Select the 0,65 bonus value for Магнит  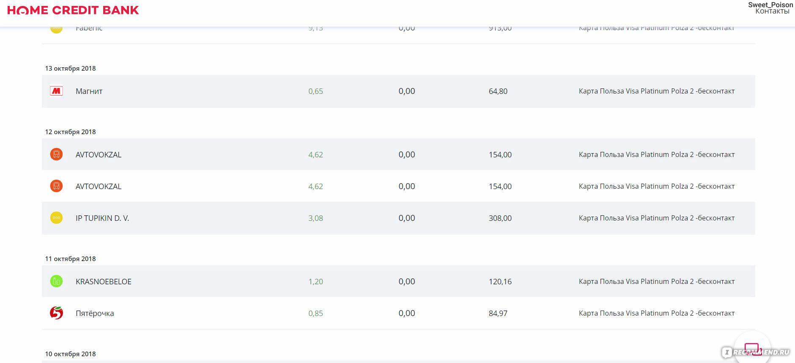pyautogui.click(x=315, y=91)
